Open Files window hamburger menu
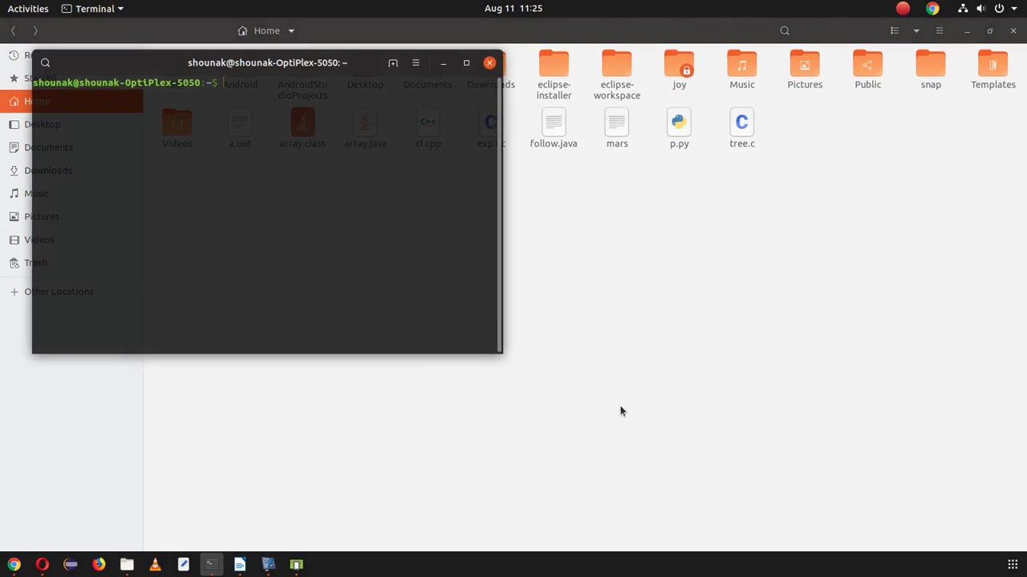 940,30
